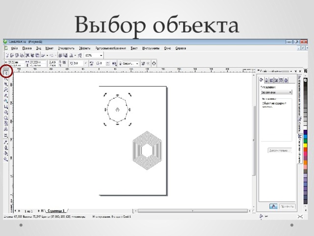Select the Basic Shapes tool

(x=6, y=123)
